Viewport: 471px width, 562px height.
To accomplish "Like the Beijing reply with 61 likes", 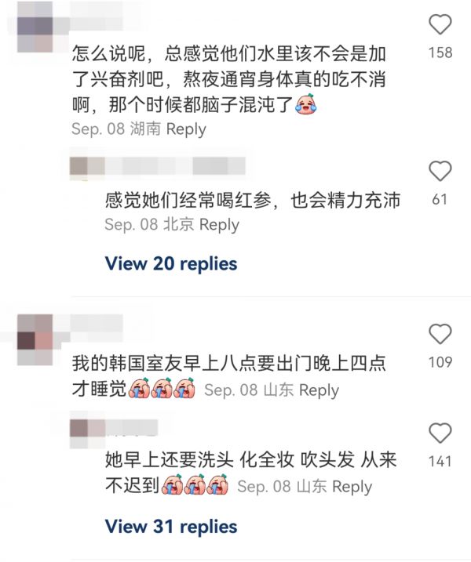I will click(x=440, y=172).
